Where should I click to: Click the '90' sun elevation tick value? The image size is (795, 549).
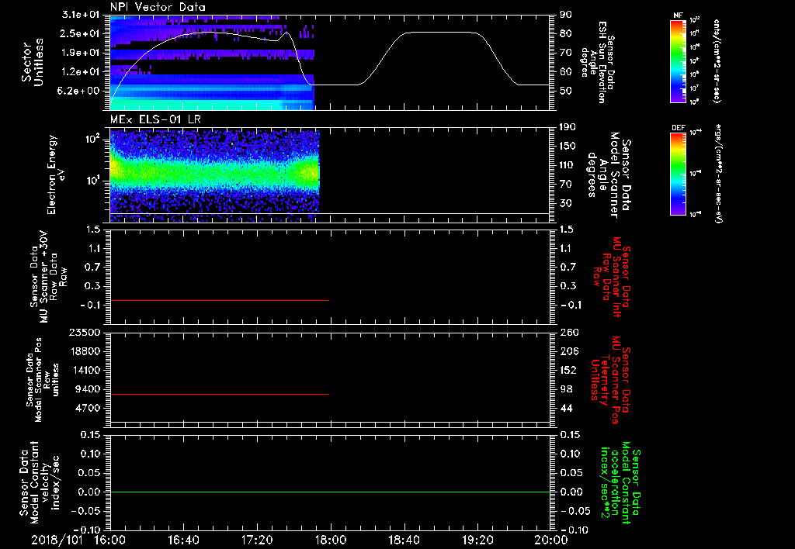click(566, 15)
